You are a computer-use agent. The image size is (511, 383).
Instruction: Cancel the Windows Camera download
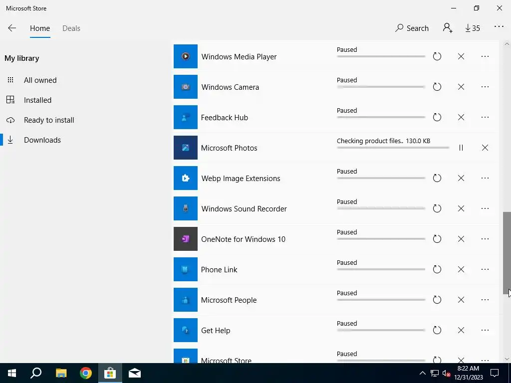pyautogui.click(x=461, y=87)
